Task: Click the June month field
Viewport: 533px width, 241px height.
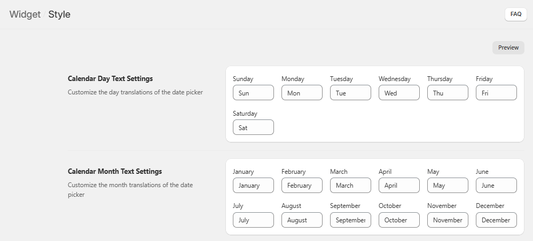Action: pyautogui.click(x=496, y=186)
